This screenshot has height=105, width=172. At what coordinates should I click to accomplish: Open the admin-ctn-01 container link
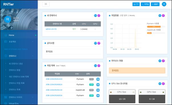51,29
